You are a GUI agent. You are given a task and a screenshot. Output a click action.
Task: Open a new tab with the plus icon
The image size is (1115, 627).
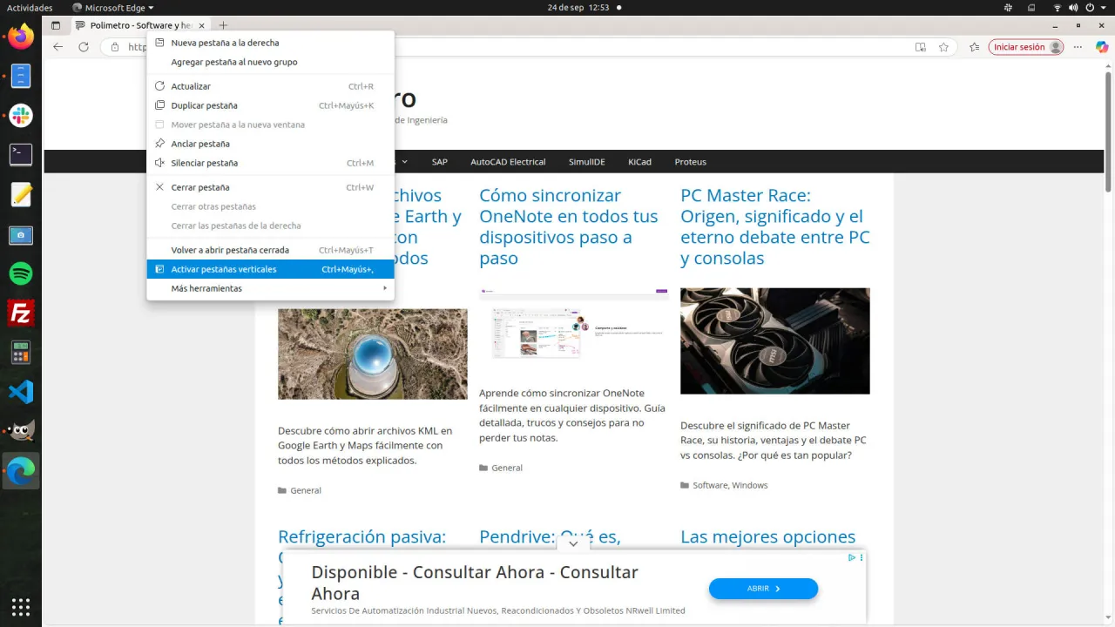[x=223, y=25]
